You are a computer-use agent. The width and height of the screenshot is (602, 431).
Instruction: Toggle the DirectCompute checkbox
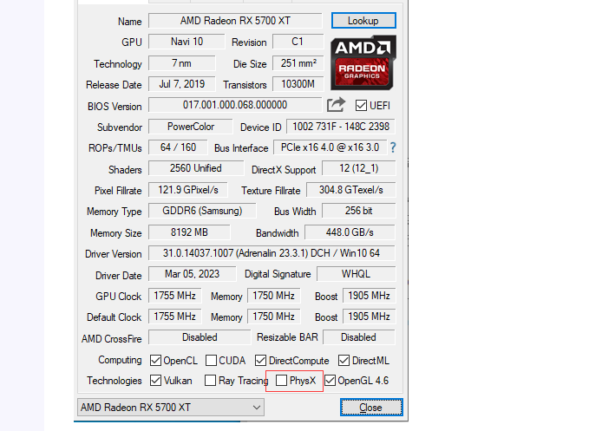click(x=260, y=361)
